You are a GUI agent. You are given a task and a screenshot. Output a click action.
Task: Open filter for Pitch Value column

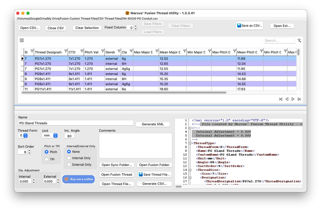point(103,51)
